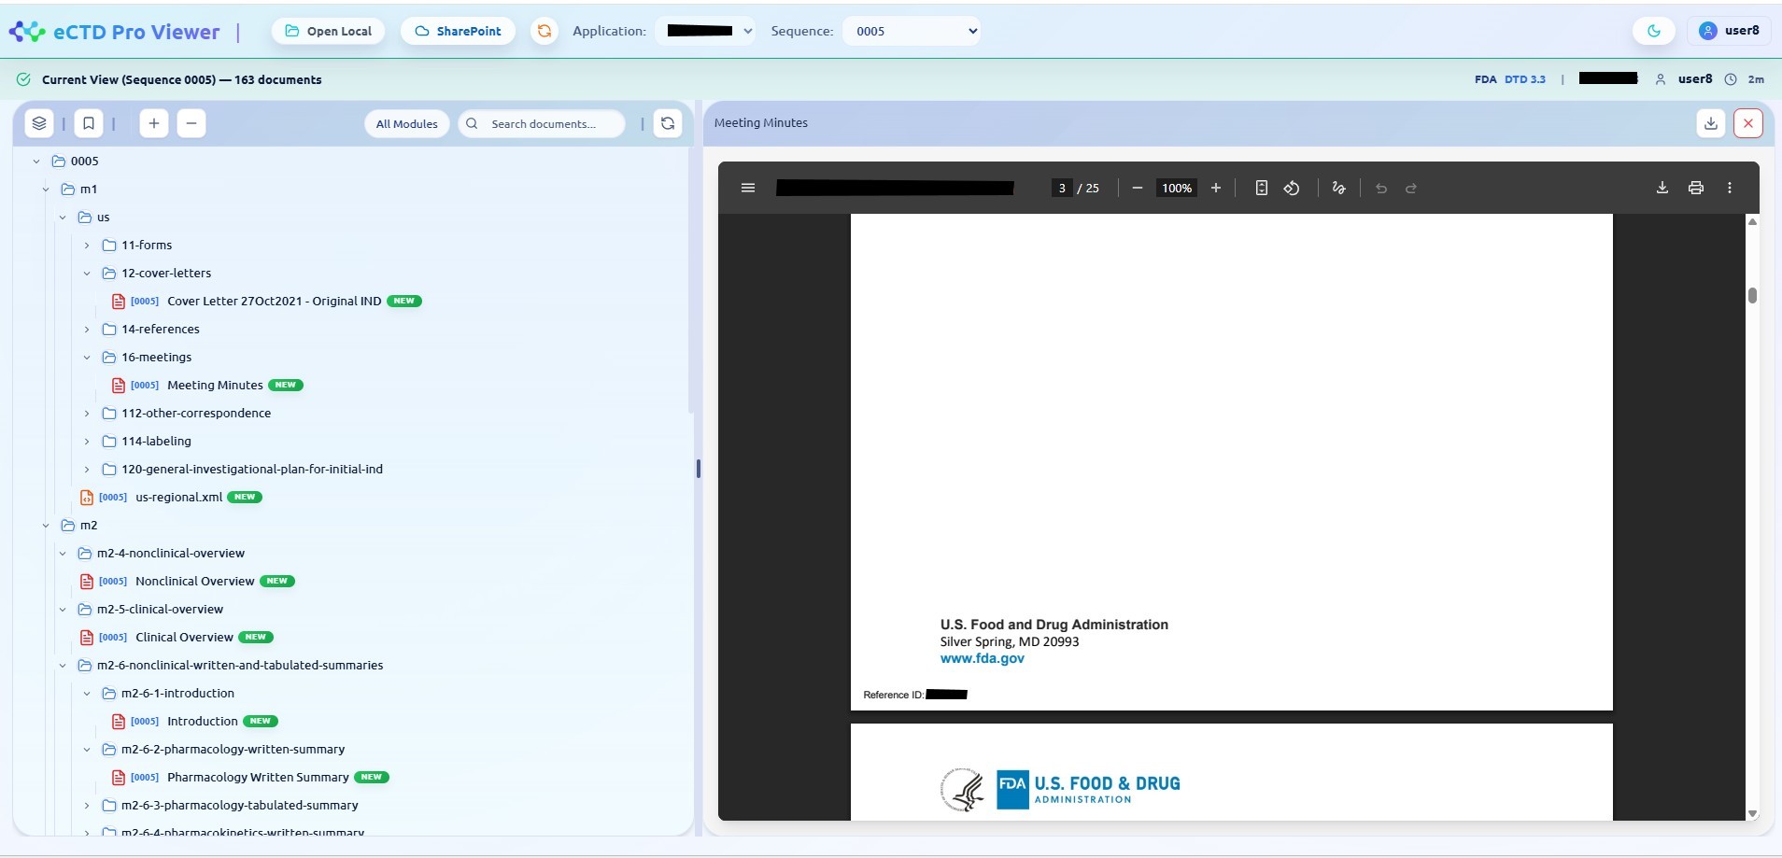Select Meeting Minutes document in tree
Image resolution: width=1782 pixels, height=858 pixels.
point(215,385)
